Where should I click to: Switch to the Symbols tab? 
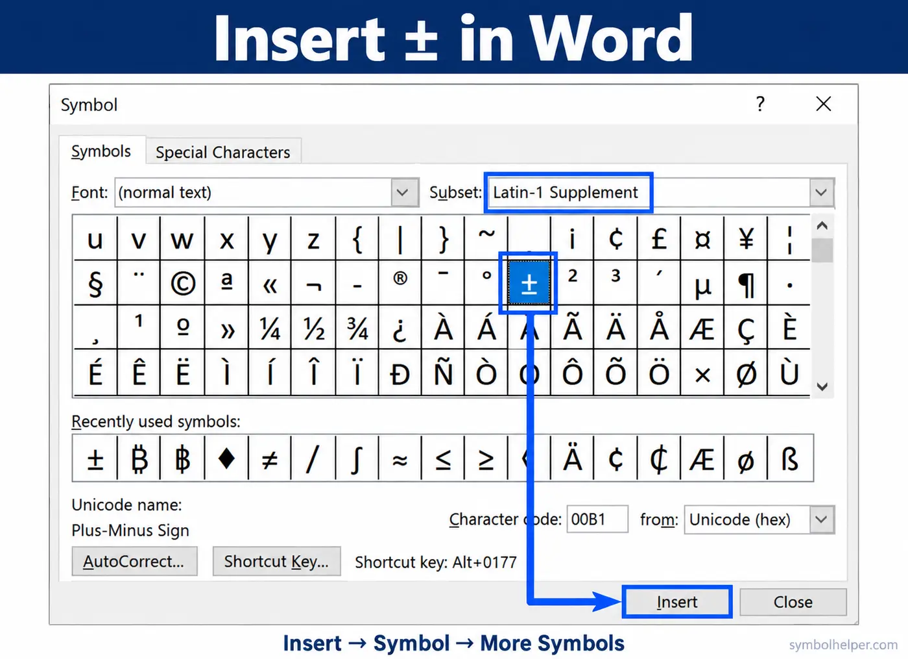pyautogui.click(x=101, y=151)
